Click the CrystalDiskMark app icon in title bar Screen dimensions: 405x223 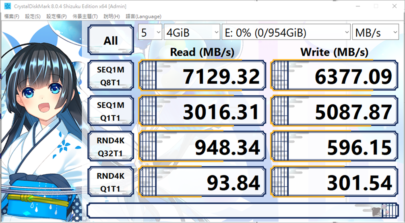tap(7, 6)
